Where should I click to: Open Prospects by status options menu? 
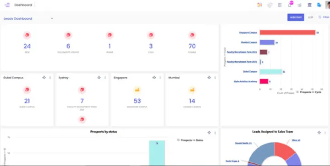215,133
